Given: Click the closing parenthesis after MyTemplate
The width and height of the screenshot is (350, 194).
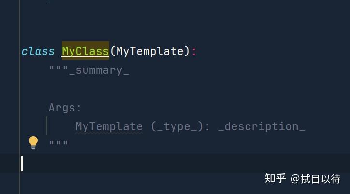Looking at the screenshot, I should coord(187,51).
